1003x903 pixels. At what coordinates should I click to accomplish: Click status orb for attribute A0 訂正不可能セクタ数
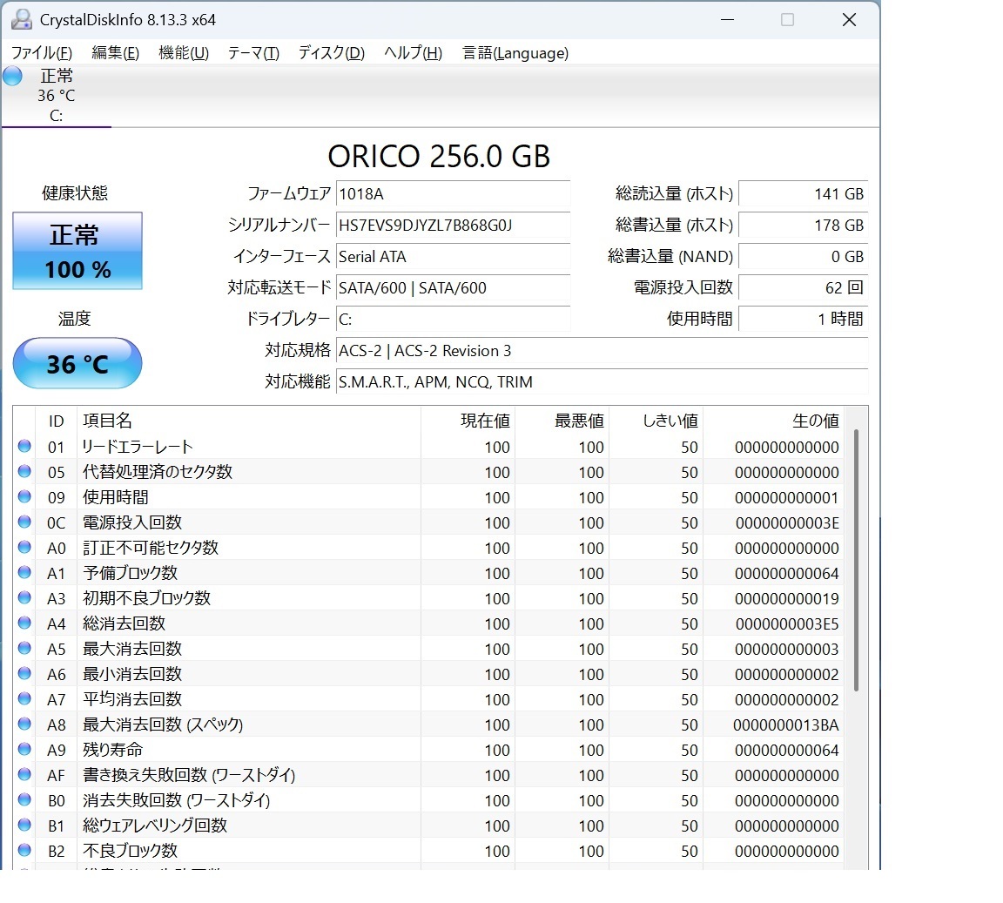click(x=24, y=547)
